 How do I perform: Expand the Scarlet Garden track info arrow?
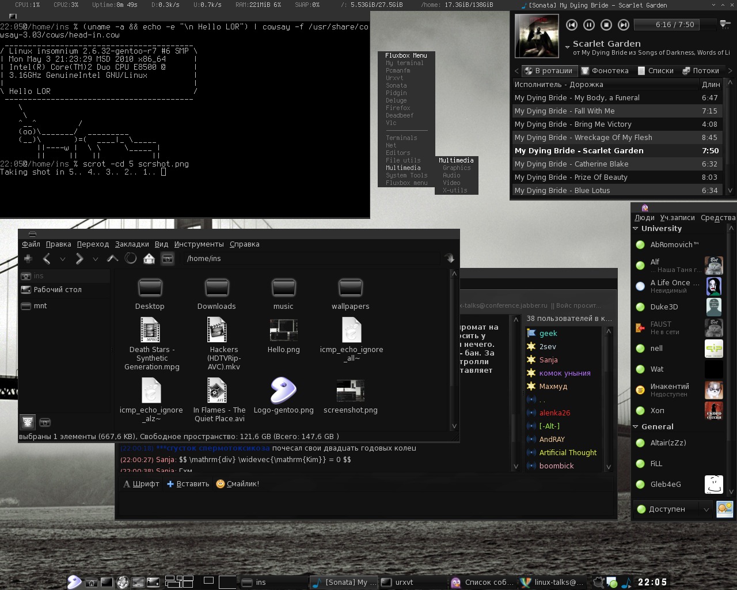(x=567, y=47)
